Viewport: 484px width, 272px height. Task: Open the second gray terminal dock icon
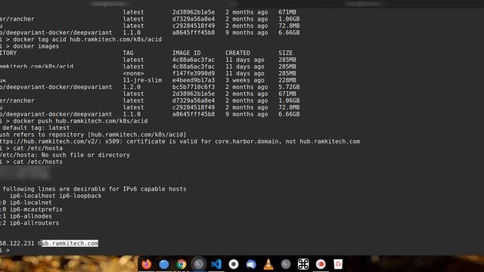click(286, 264)
